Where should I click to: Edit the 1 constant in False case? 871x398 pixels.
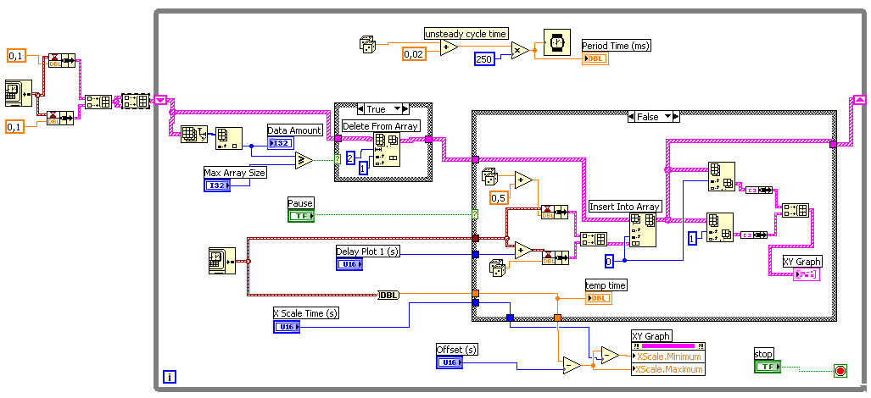click(x=693, y=238)
